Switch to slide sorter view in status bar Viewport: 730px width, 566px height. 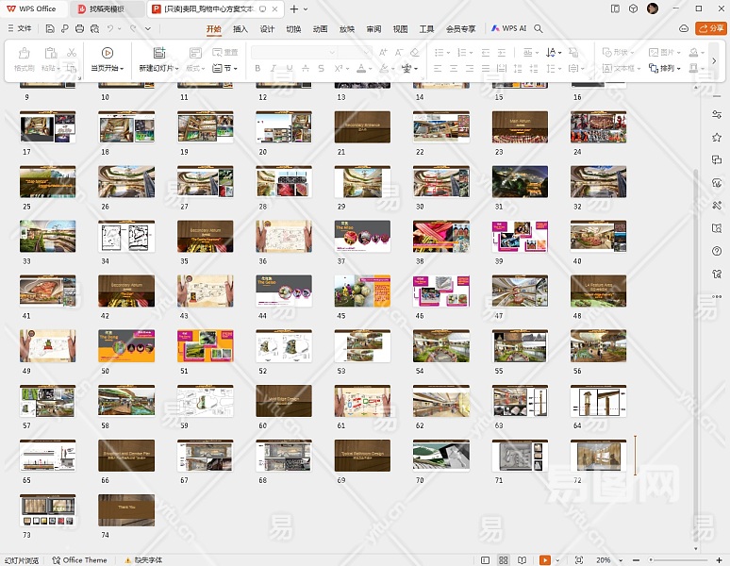[505, 559]
